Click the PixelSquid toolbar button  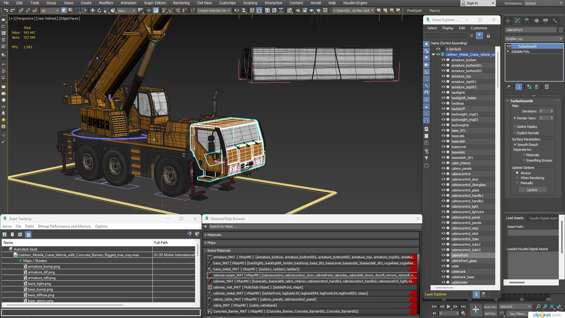(414, 11)
